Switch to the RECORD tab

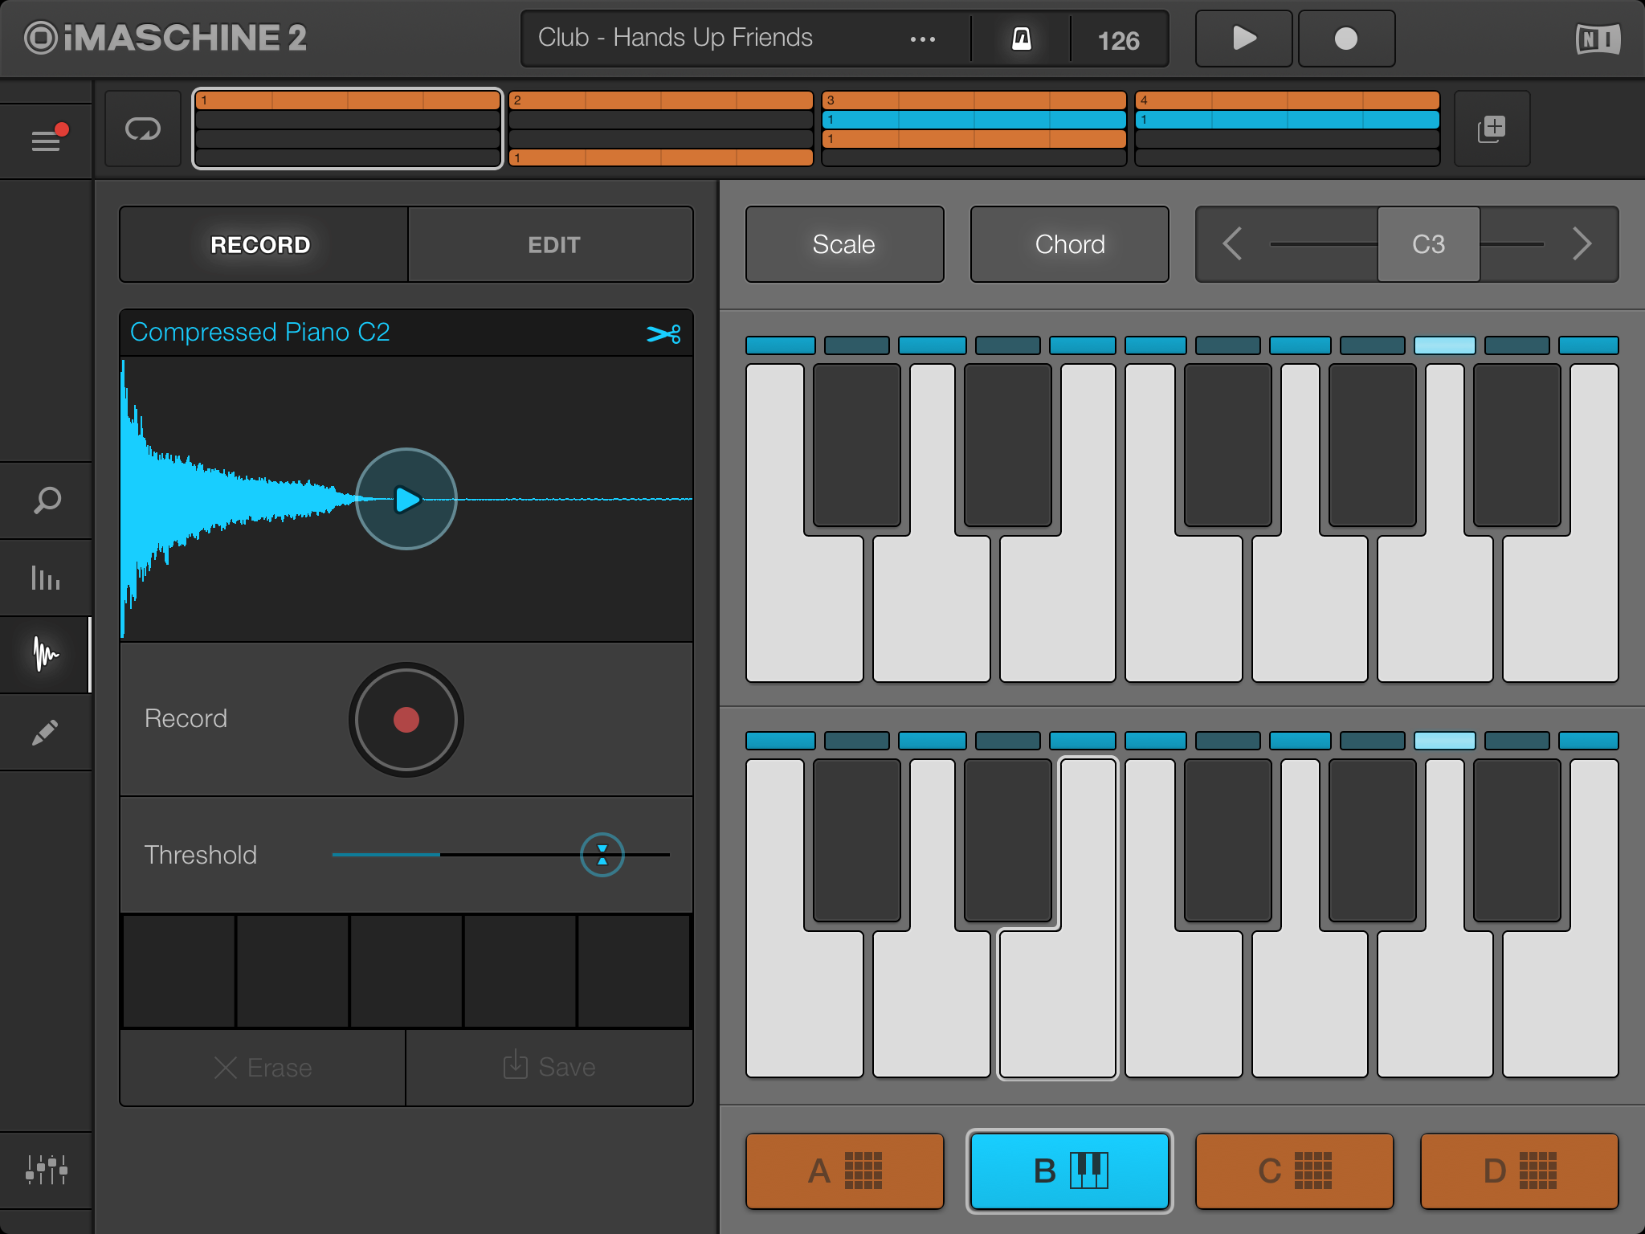(x=263, y=244)
